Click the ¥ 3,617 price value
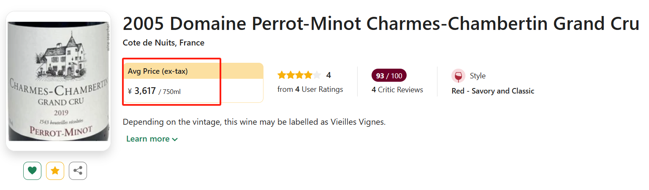Image resolution: width=649 pixels, height=190 pixels. (x=142, y=91)
